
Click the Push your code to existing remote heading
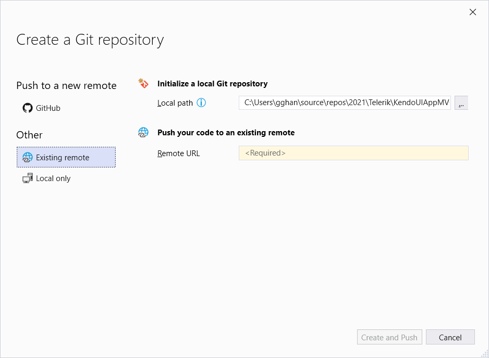tap(226, 133)
